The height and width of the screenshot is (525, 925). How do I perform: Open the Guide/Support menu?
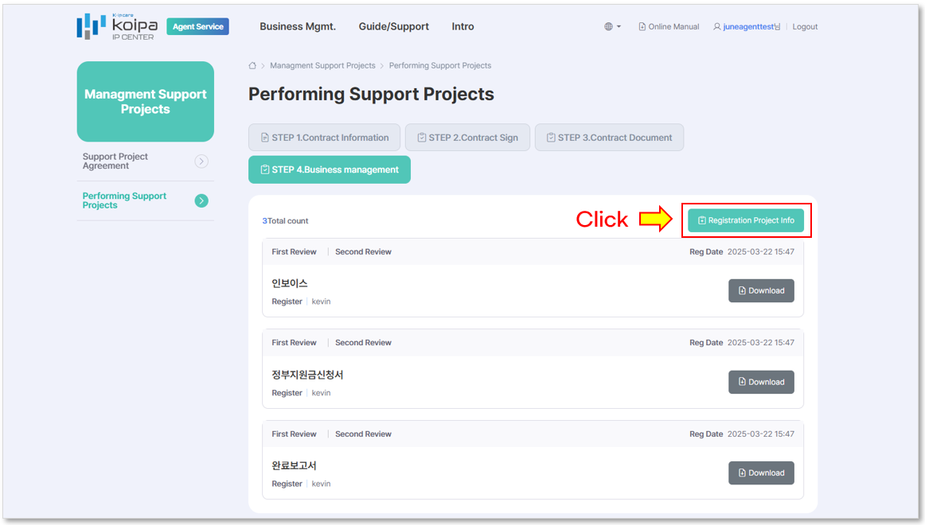click(393, 26)
